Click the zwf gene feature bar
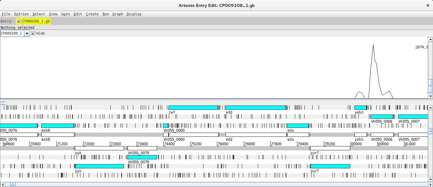Image resolution: width=433 pixels, height=187 pixels. pyautogui.click(x=193, y=108)
